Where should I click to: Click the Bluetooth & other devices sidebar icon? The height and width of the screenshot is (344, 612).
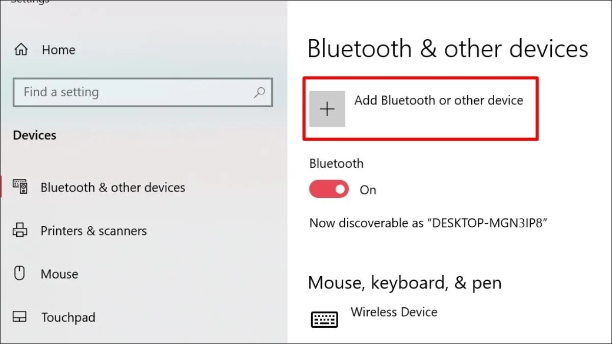(20, 188)
